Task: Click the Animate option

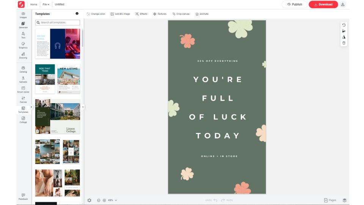Action: 202,14
